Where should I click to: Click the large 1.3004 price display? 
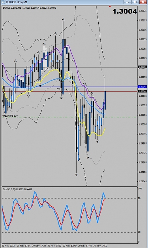pos(125,12)
